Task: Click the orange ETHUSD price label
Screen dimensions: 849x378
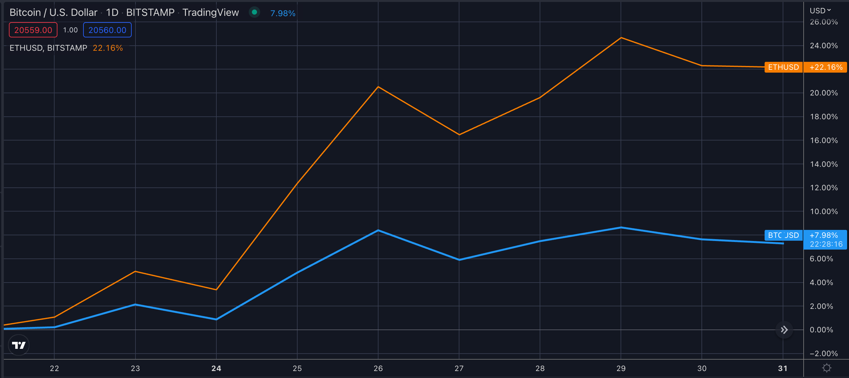Action: pos(783,67)
